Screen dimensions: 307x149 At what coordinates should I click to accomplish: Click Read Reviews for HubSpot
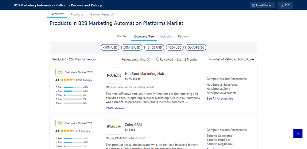click(x=115, y=108)
